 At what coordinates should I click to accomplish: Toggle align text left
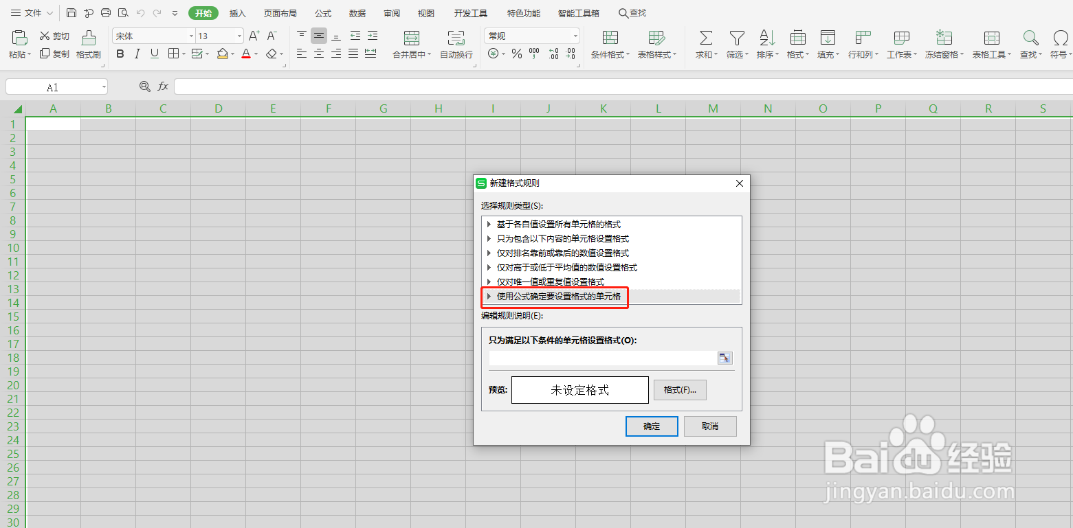coord(302,54)
